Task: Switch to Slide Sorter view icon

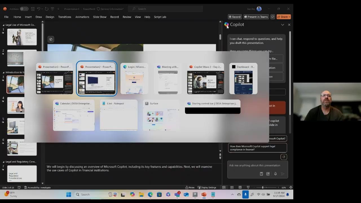Action: [x=232, y=187]
